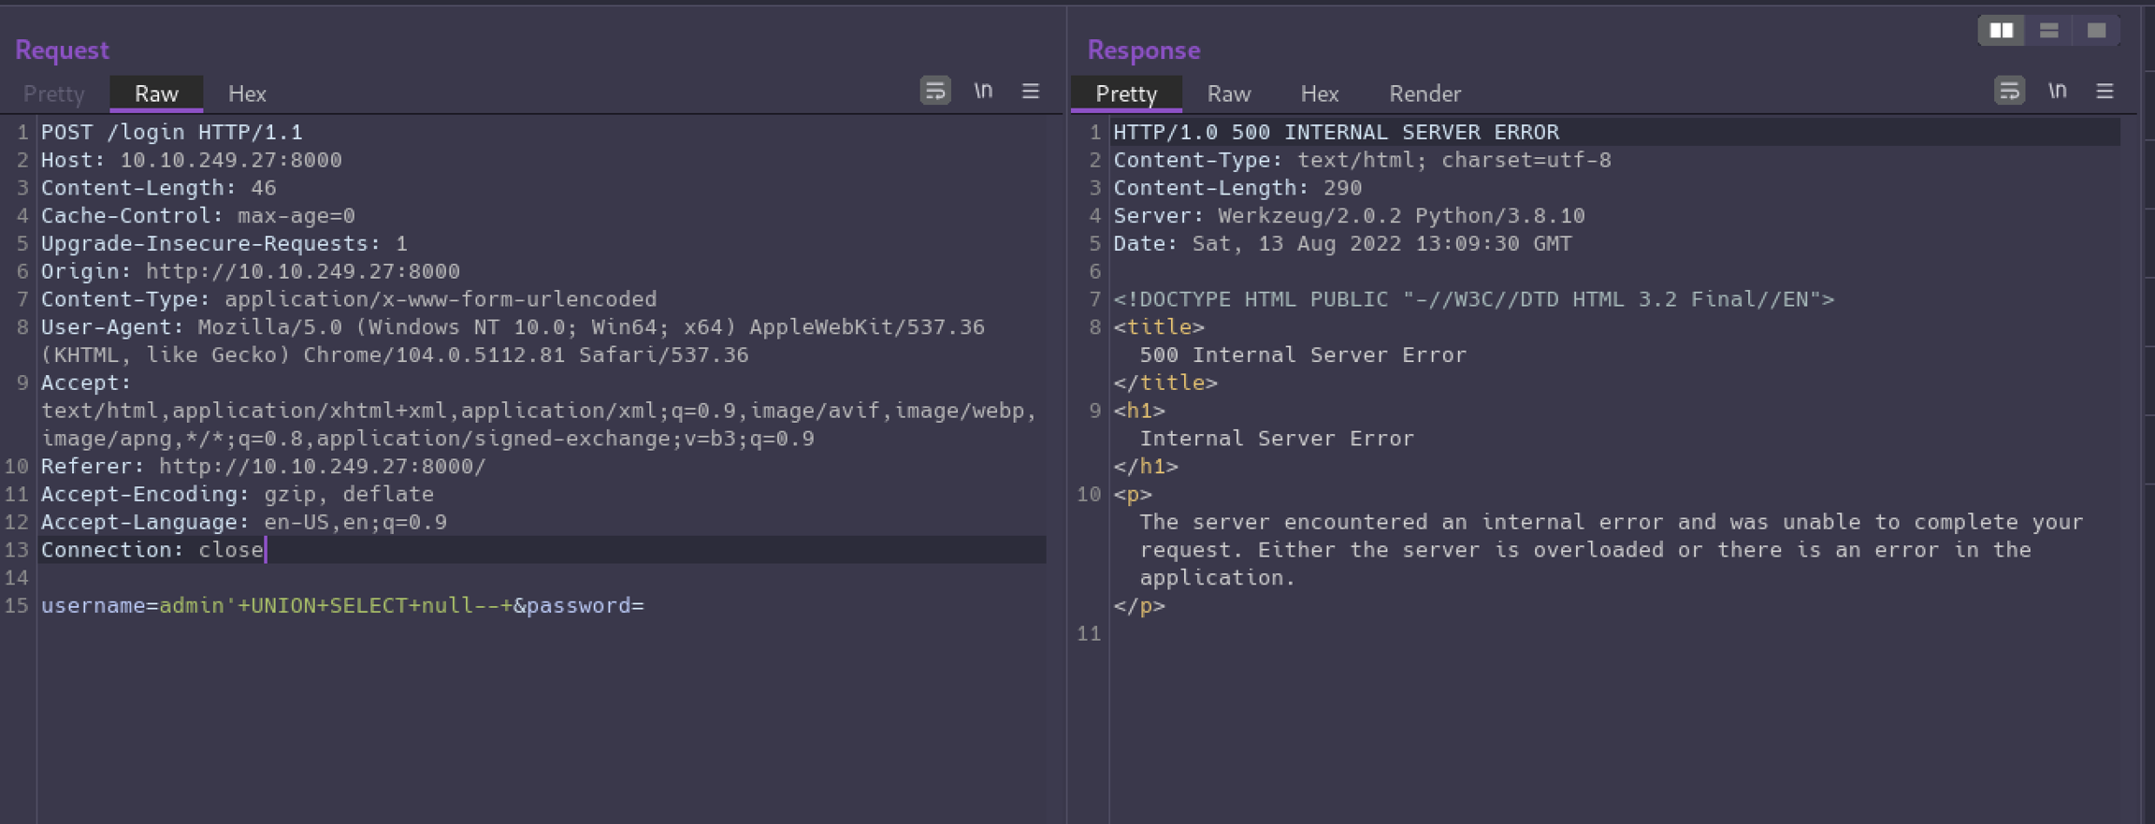Click the Connection: close header line
This screenshot has height=824, width=2155.
(x=152, y=550)
